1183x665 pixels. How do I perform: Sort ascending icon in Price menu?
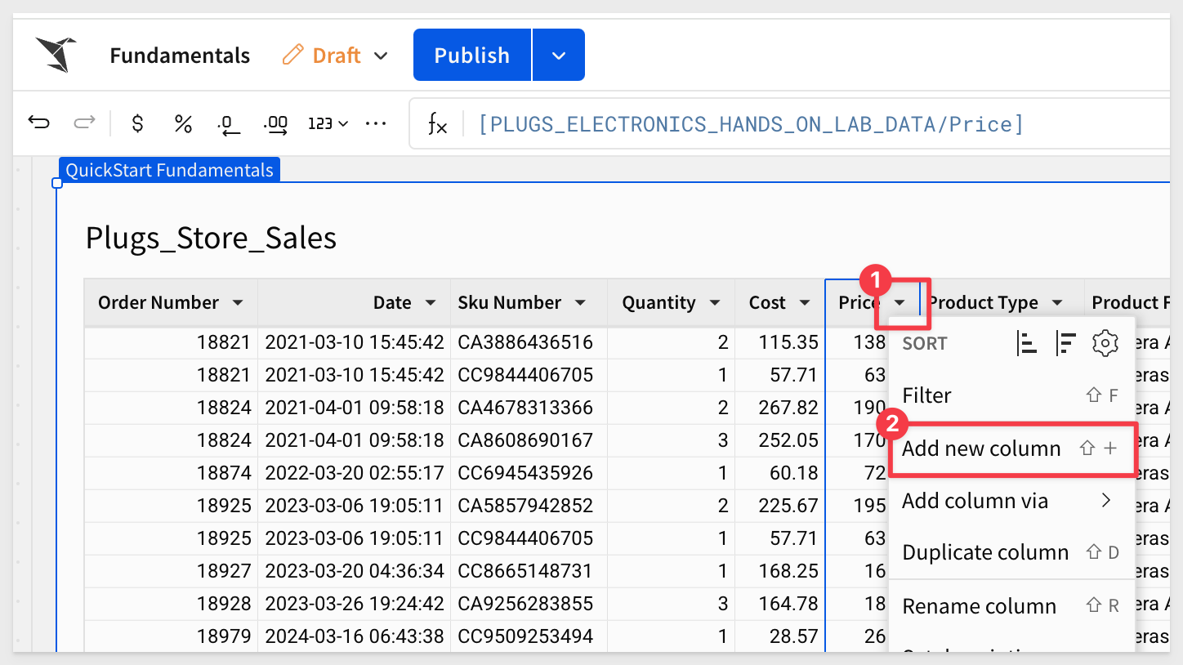[x=1026, y=343]
